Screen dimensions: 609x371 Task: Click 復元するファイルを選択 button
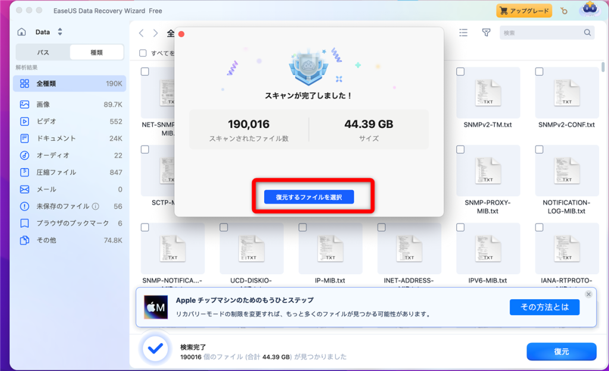coord(309,197)
